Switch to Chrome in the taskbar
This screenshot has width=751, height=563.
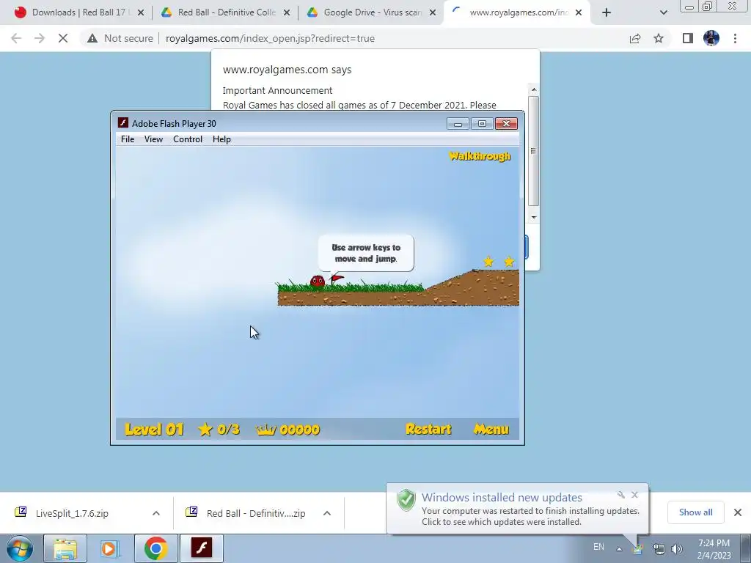click(x=155, y=548)
